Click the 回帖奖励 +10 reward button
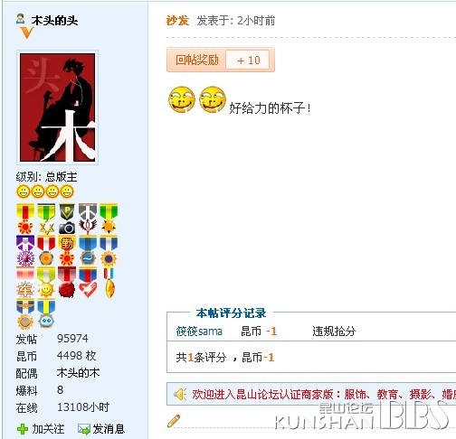The width and height of the screenshot is (456, 439). (221, 60)
